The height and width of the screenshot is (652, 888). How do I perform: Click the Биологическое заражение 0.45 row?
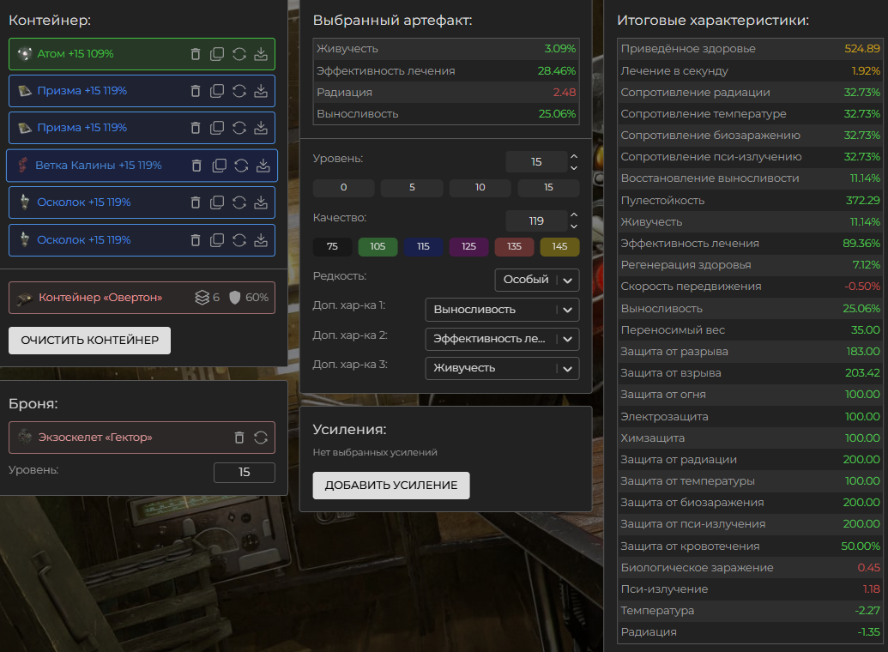751,568
